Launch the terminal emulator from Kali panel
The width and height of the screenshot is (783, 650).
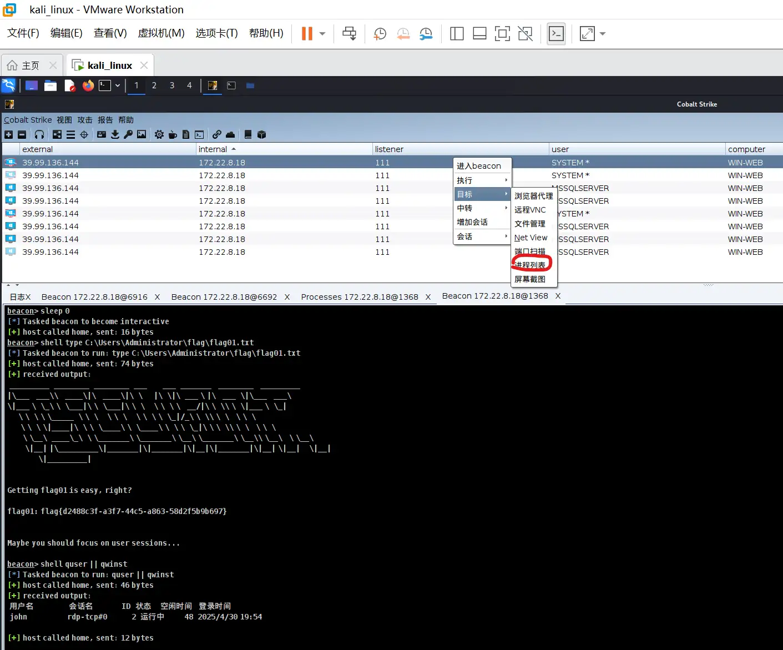click(x=105, y=85)
